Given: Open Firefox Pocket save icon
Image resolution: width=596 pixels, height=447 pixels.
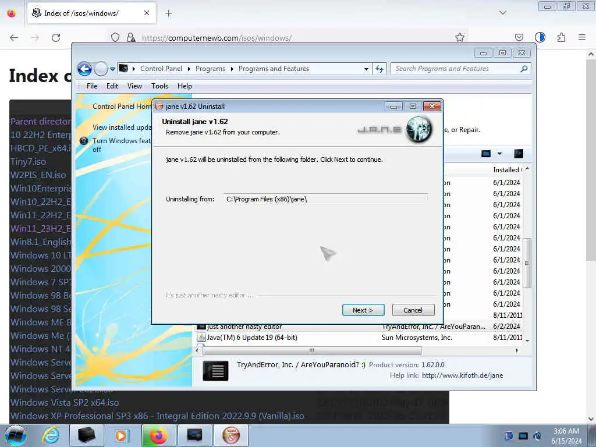Looking at the screenshot, I should pyautogui.click(x=519, y=37).
